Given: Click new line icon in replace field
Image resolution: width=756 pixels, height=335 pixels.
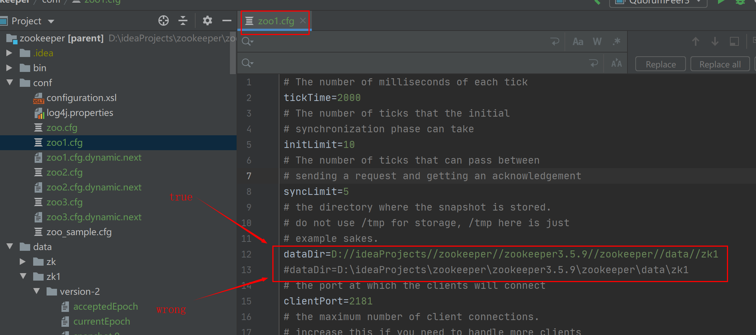Looking at the screenshot, I should click(x=594, y=63).
